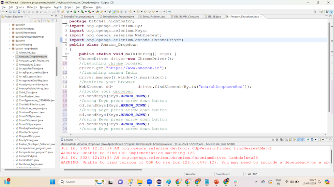The image size is (334, 187).
Task: Open the Debug button dropdown arrow
Action: 71,12
